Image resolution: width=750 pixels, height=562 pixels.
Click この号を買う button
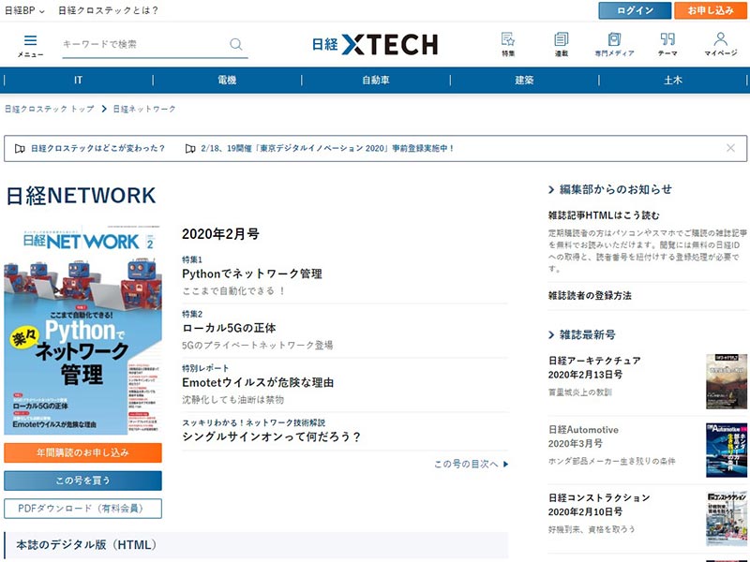pos(82,481)
